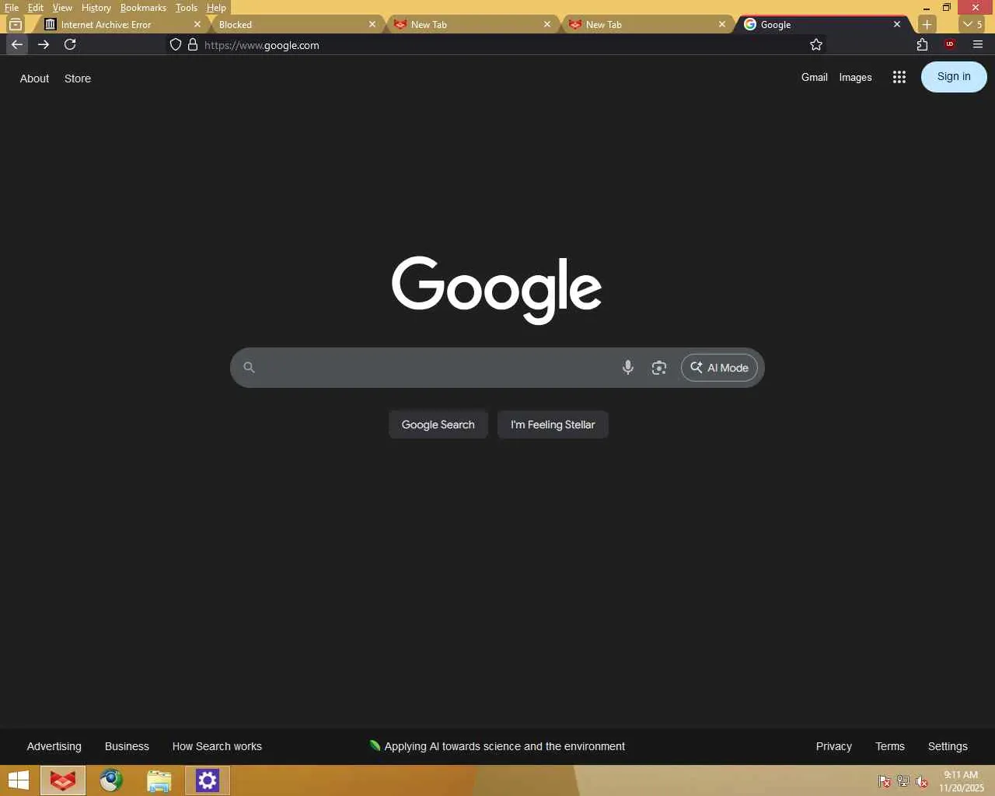Open the browser hamburger application menu
The image size is (995, 796).
tap(978, 44)
